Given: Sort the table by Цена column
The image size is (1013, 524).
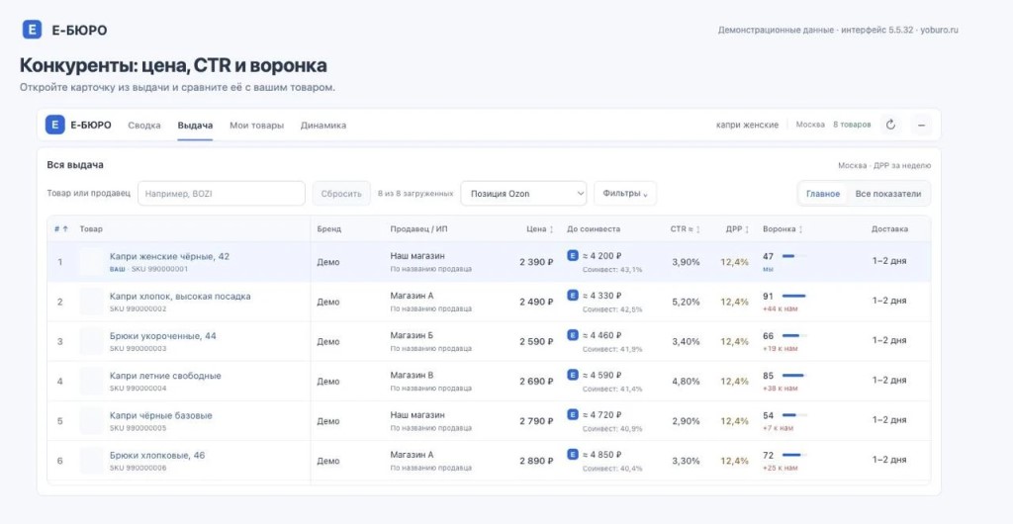Looking at the screenshot, I should [539, 229].
